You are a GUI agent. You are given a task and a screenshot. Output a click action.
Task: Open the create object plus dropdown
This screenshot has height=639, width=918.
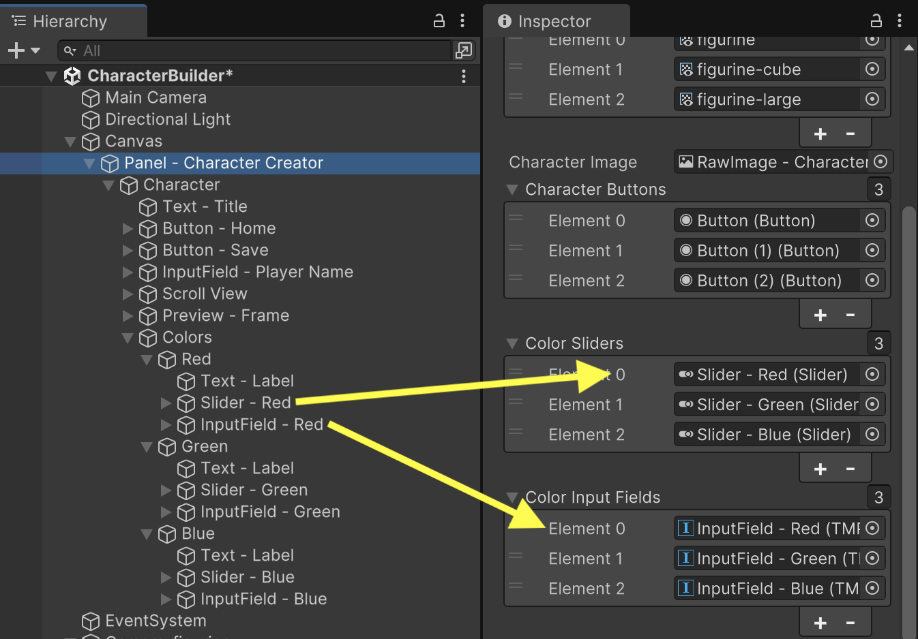(x=24, y=50)
